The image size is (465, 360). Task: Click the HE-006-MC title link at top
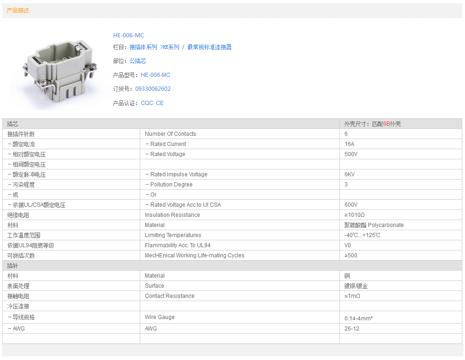(x=128, y=35)
